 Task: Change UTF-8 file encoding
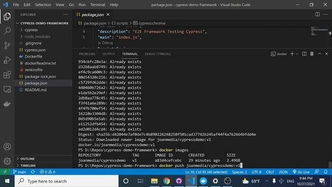[257, 172]
